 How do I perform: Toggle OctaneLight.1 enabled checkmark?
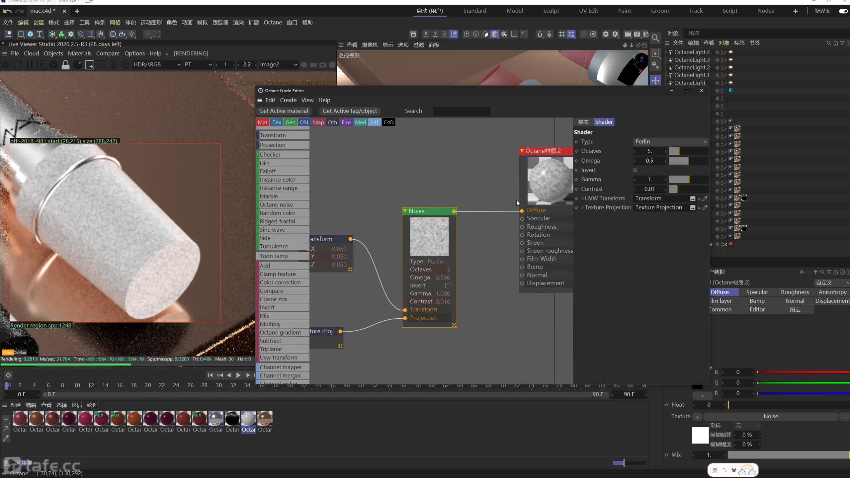point(725,75)
